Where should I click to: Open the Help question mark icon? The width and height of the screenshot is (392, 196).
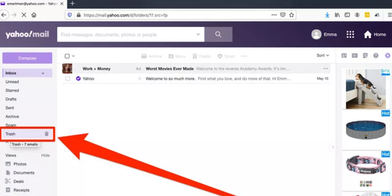tap(376, 56)
